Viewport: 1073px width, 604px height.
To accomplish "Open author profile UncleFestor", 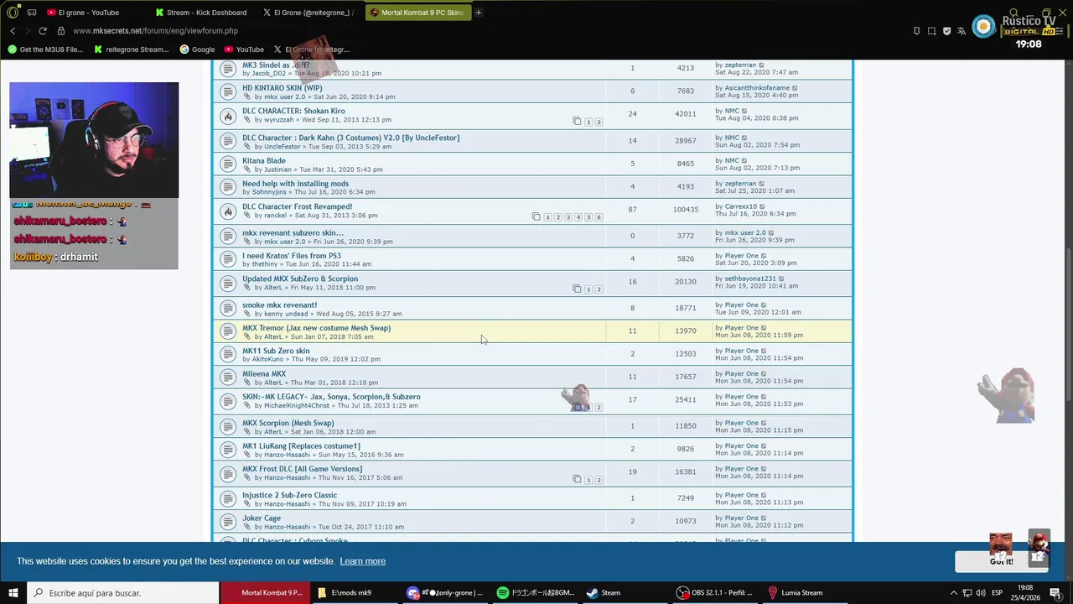I will [x=283, y=147].
